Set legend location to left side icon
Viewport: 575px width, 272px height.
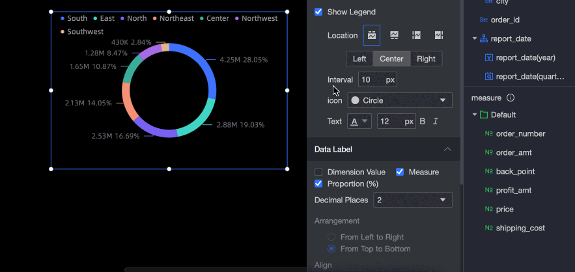(x=416, y=35)
